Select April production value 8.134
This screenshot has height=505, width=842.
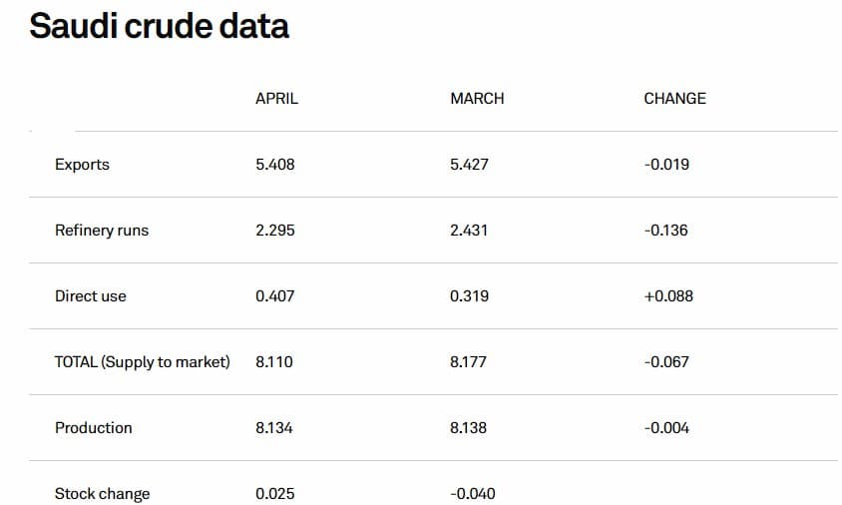tap(274, 427)
